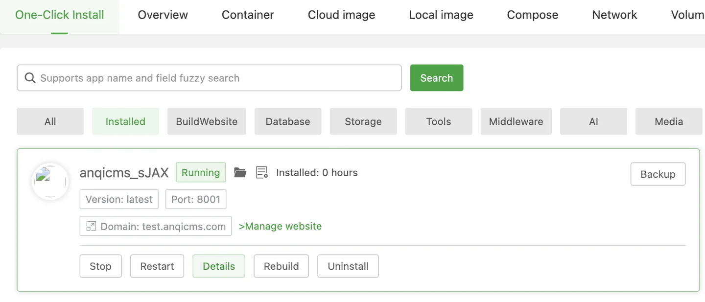Viewport: 705px width, 302px height.
Task: Select the Local image tab
Action: [x=441, y=15]
